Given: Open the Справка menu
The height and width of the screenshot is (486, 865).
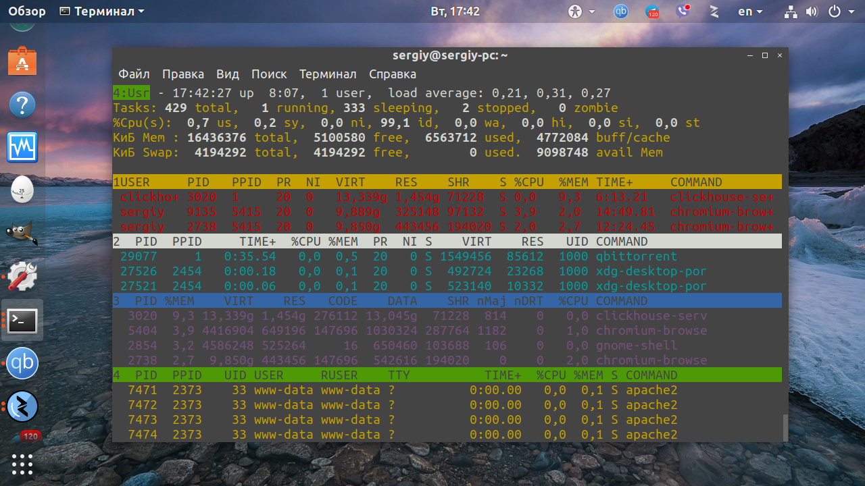Looking at the screenshot, I should click(x=393, y=74).
